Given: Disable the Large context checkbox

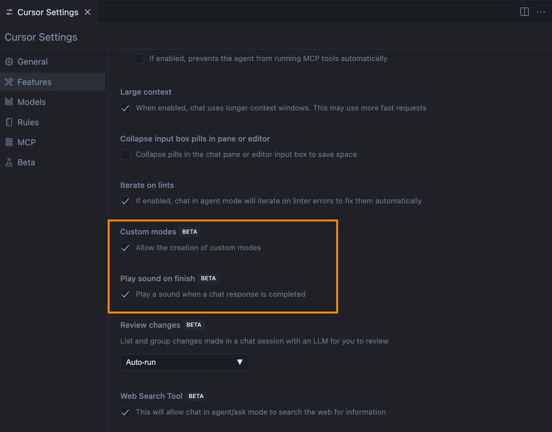Looking at the screenshot, I should click(125, 108).
